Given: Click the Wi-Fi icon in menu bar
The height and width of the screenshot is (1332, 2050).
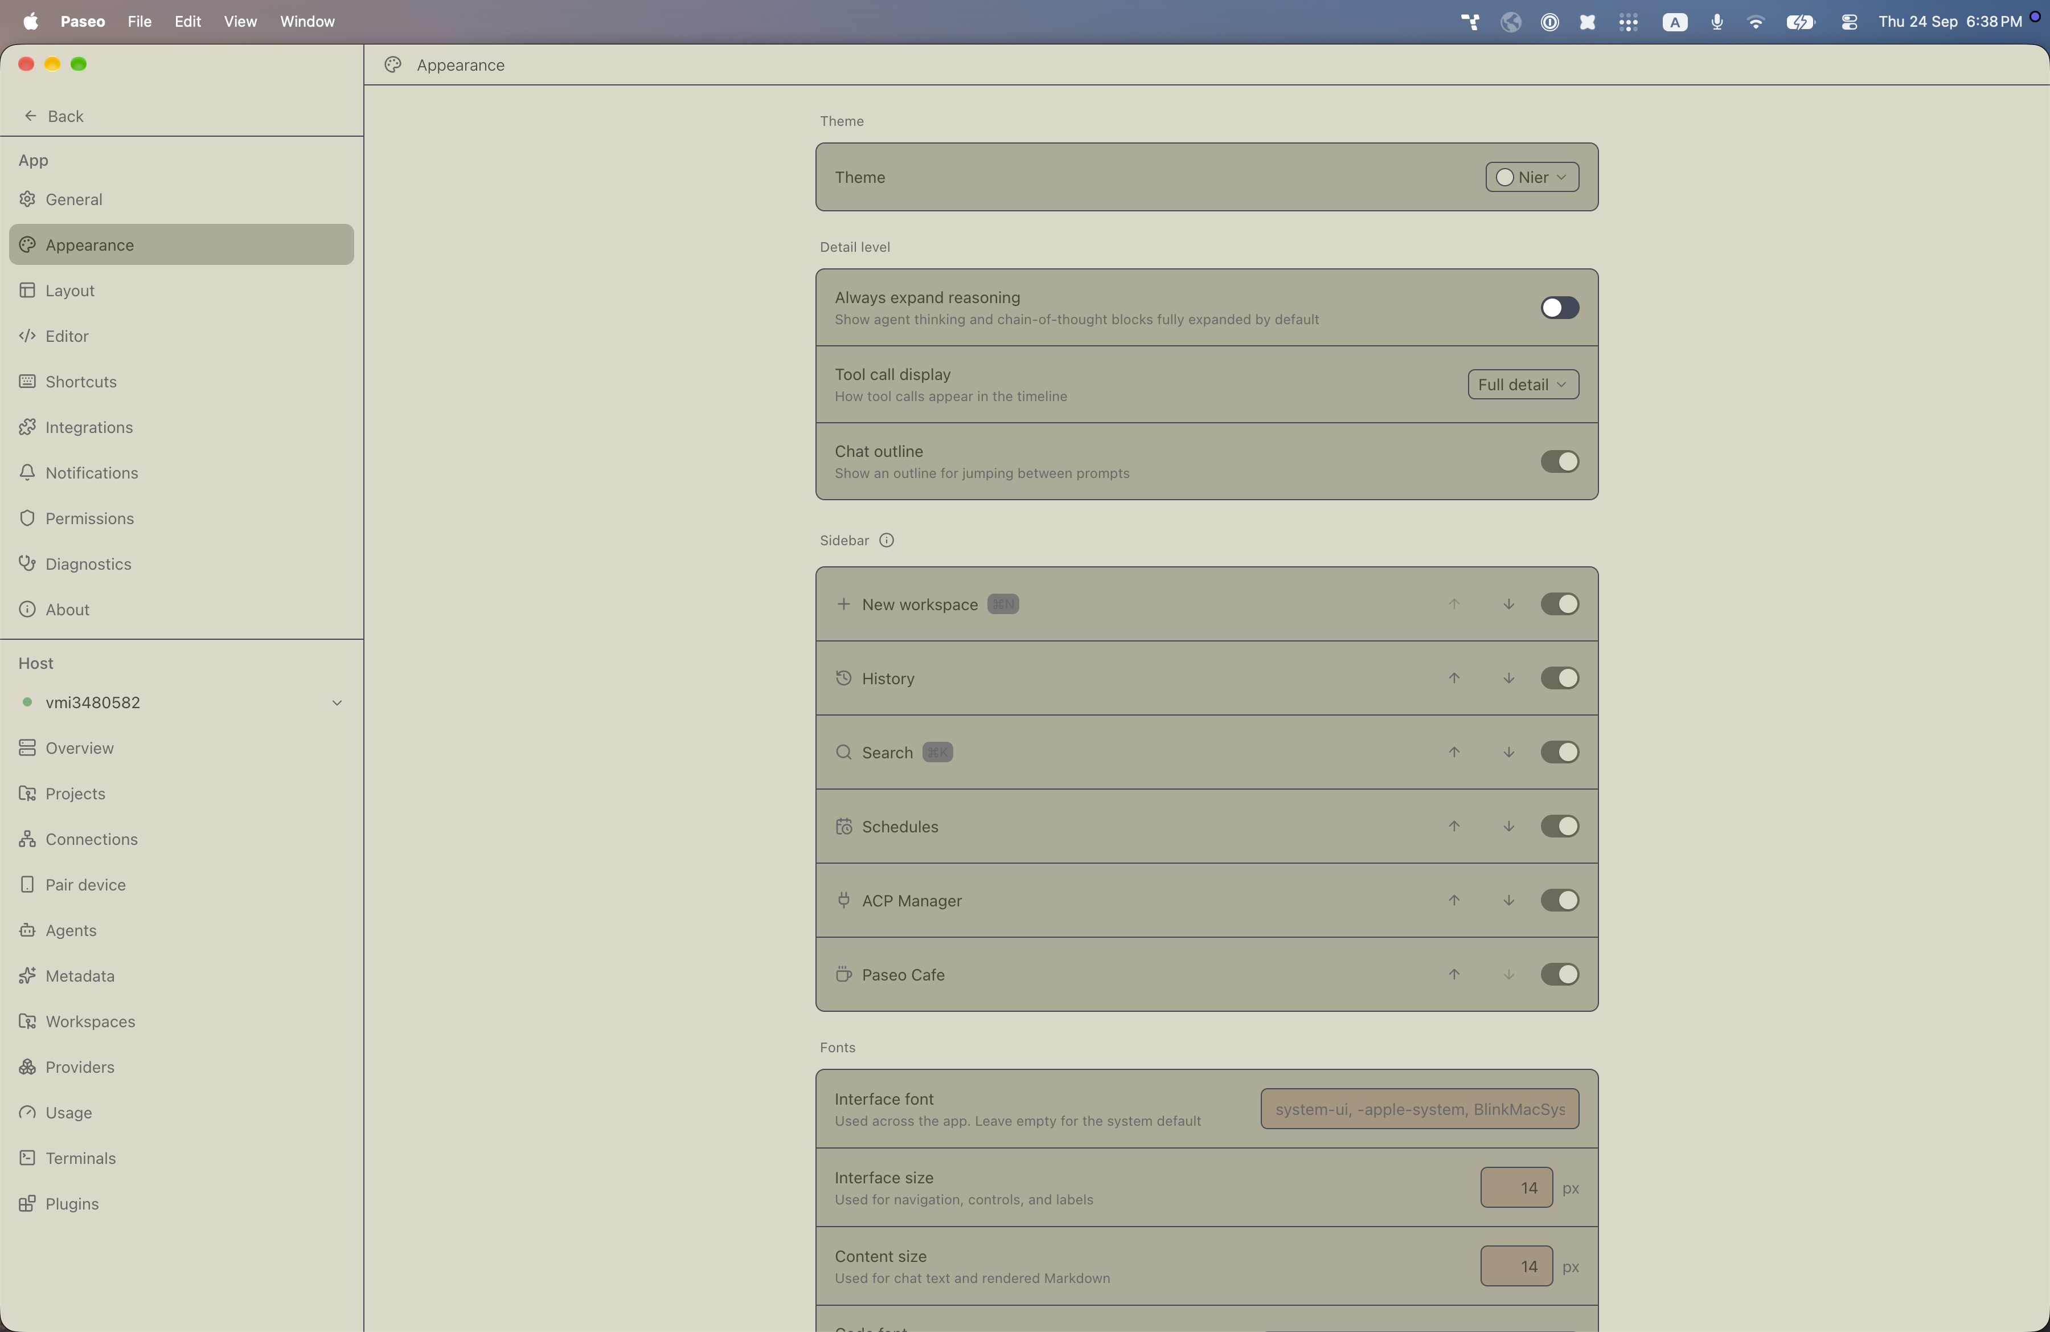Looking at the screenshot, I should 1756,22.
